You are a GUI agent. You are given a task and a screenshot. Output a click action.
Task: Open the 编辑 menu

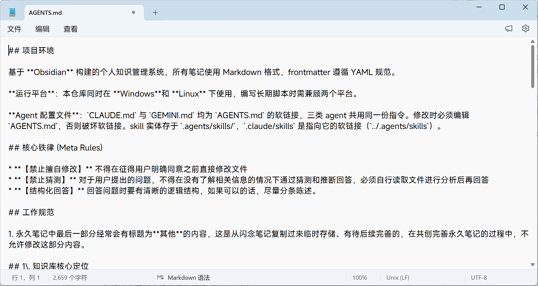coord(42,29)
